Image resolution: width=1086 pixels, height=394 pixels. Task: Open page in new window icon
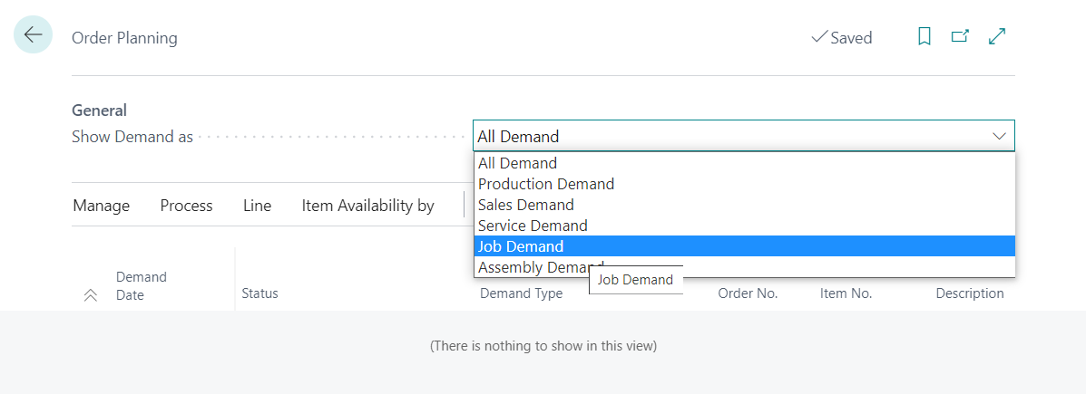[960, 37]
